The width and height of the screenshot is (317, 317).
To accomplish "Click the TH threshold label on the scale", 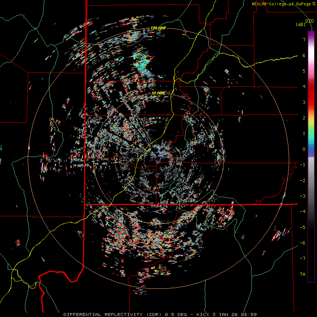I will [x=303, y=274].
